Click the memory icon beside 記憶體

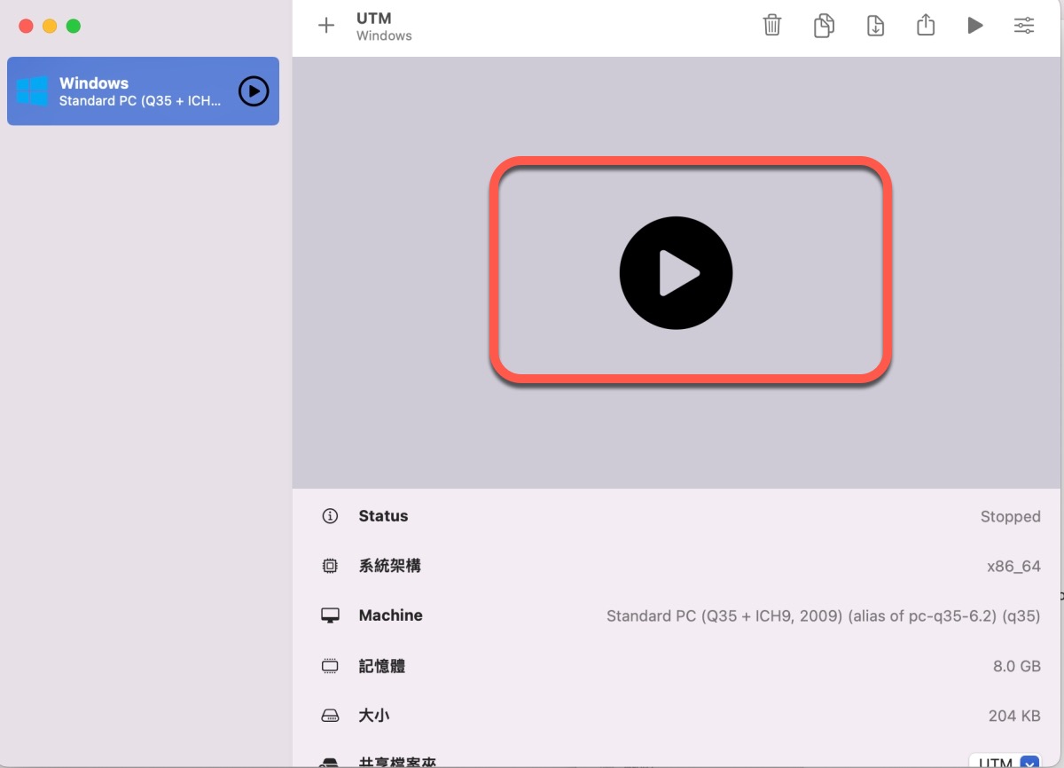point(330,665)
